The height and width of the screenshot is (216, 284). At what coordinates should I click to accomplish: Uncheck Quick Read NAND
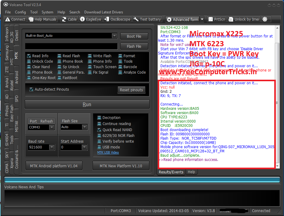[x=99, y=130]
